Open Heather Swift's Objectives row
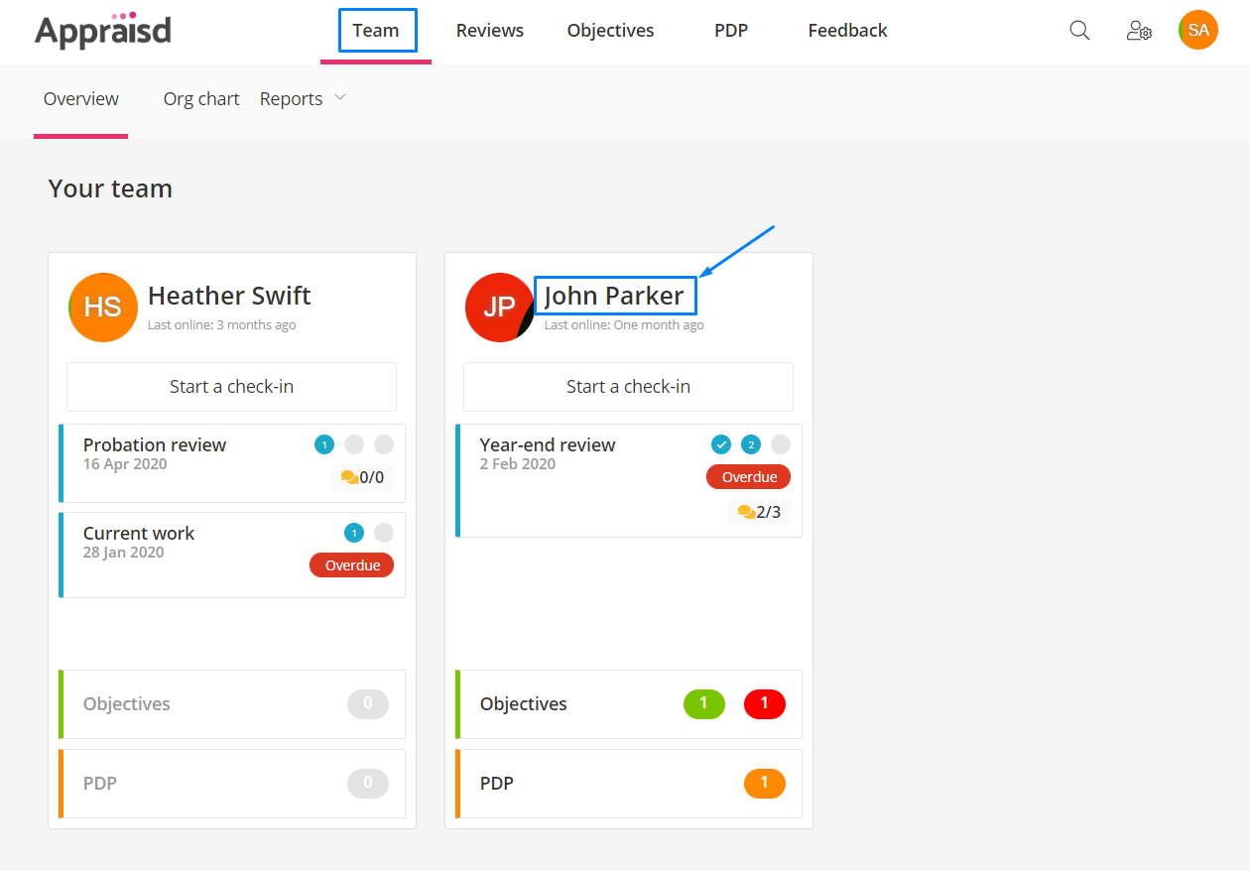This screenshot has width=1250, height=871. coord(232,704)
